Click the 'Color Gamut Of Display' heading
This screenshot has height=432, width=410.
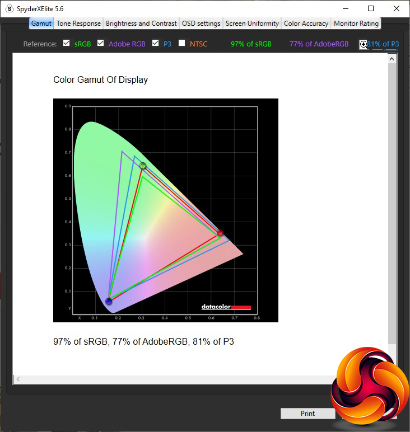[101, 79]
